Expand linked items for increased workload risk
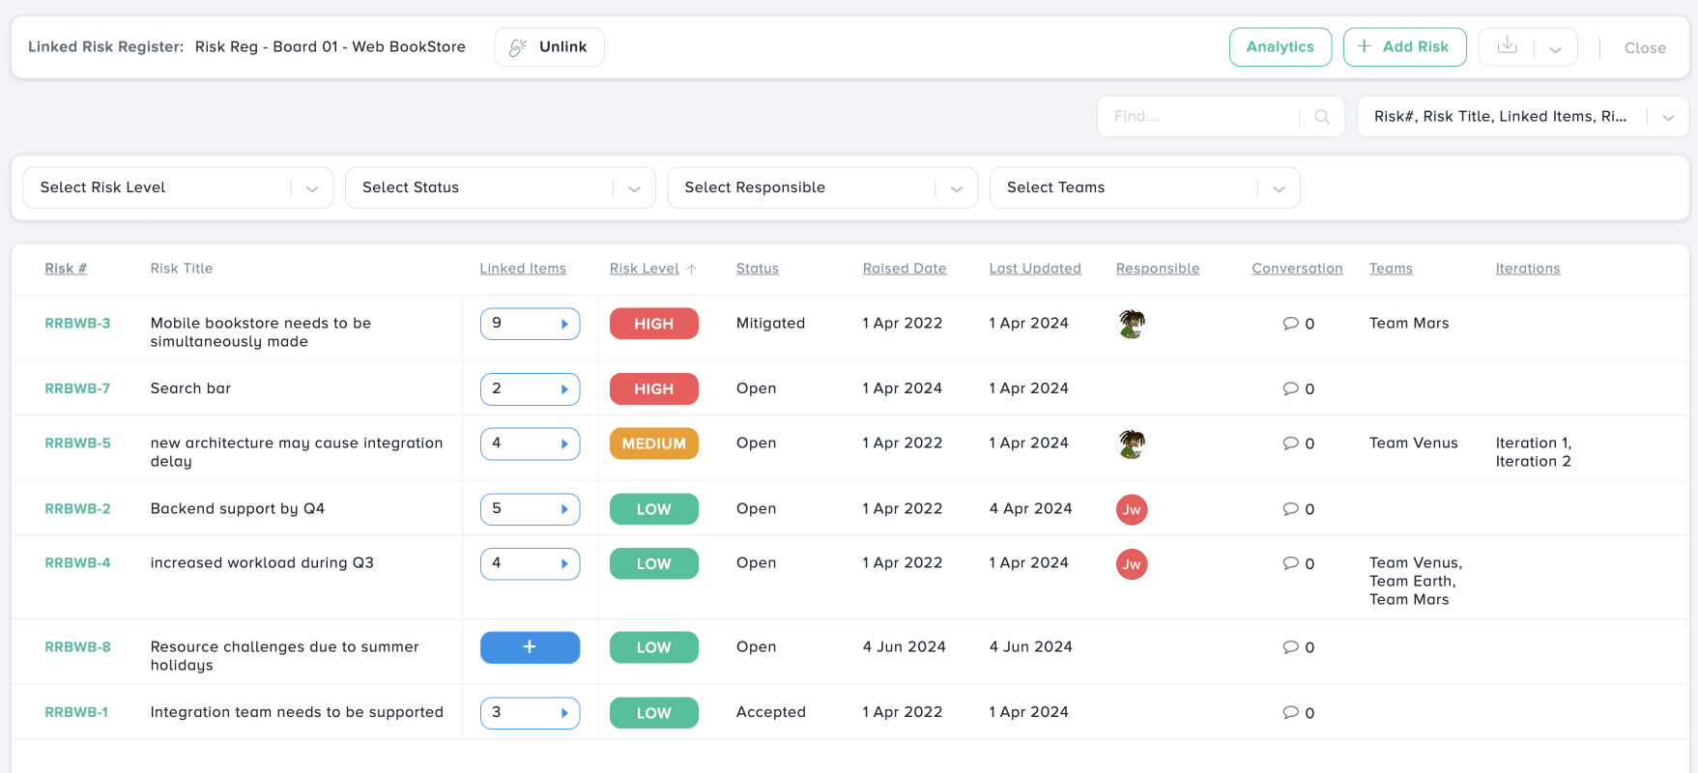 (530, 563)
